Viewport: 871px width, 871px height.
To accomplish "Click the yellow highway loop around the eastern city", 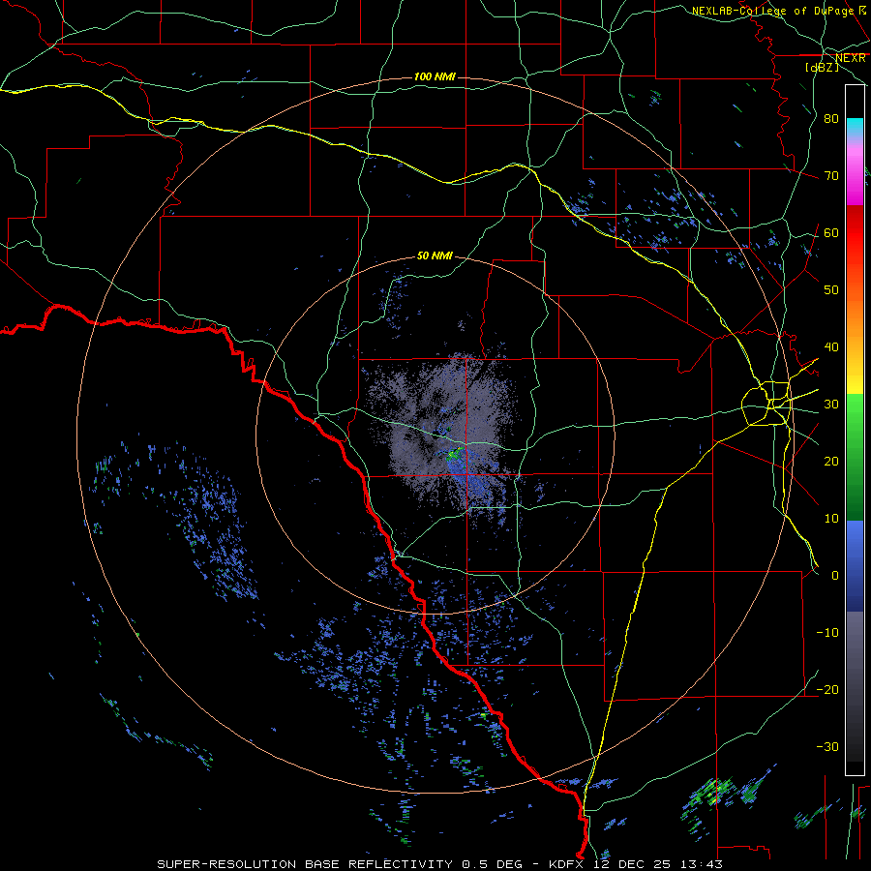I will 766,404.
